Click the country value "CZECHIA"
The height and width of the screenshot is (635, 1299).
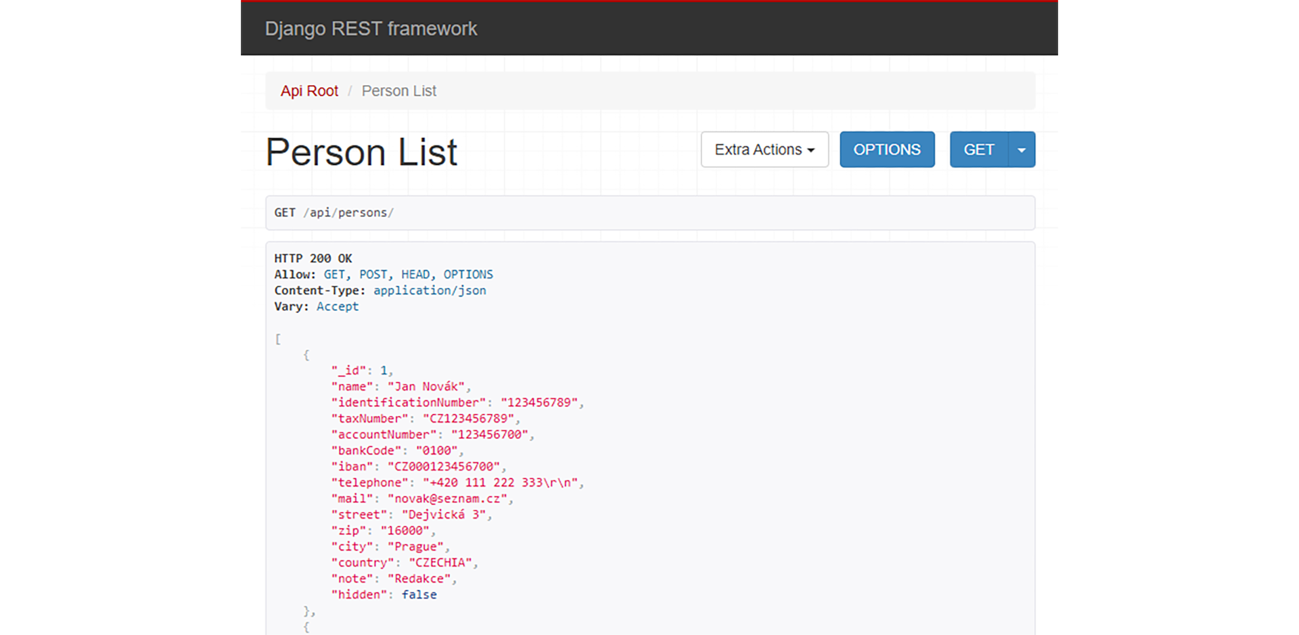440,563
